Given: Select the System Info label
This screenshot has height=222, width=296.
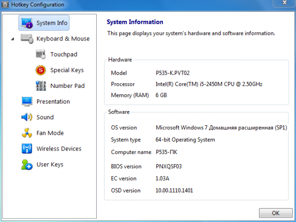Looking at the screenshot, I should [x=52, y=23].
